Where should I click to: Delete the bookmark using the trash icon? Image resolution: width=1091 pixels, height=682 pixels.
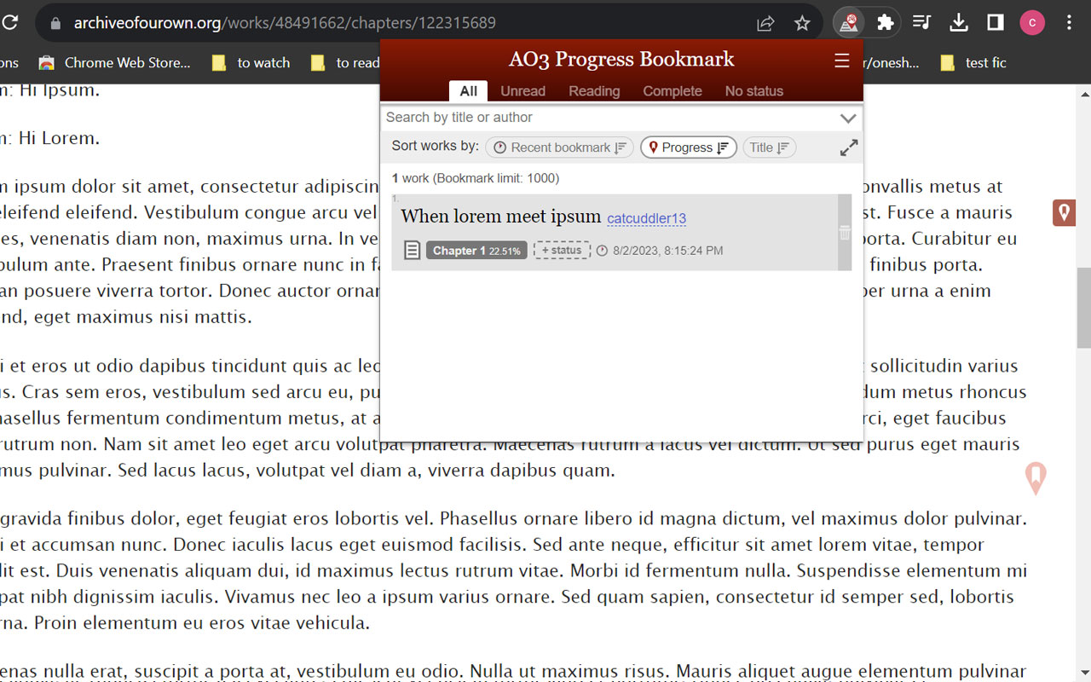pyautogui.click(x=845, y=231)
